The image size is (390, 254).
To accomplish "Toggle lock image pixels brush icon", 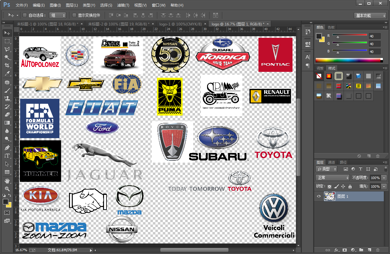I will pos(336,187).
